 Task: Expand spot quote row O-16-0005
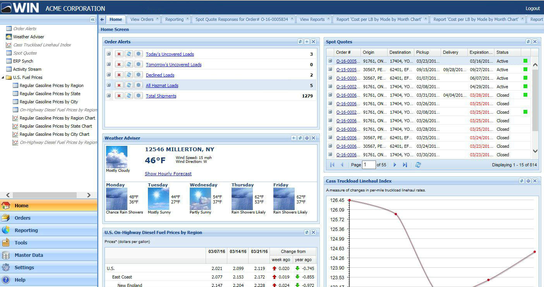[x=330, y=61]
